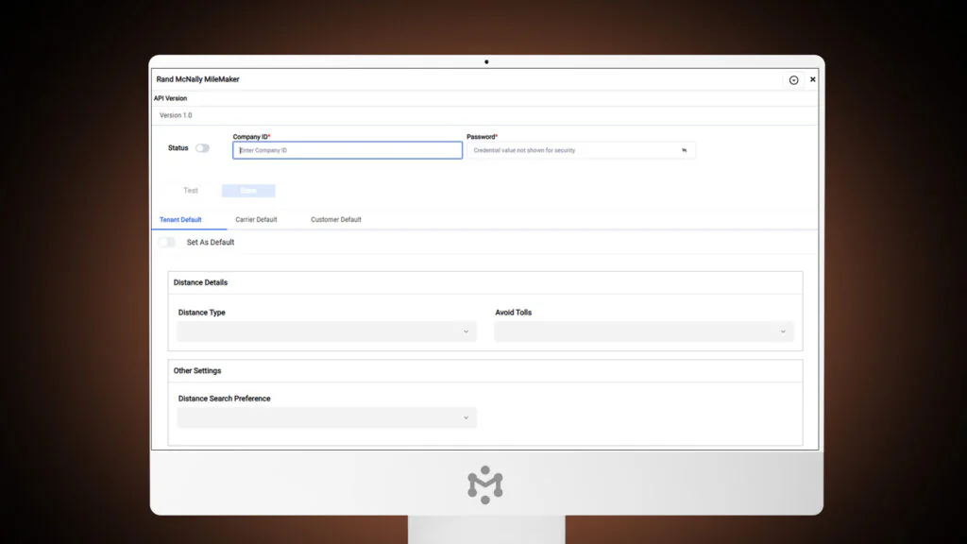Click the API Version label
This screenshot has width=967, height=544.
tap(170, 98)
